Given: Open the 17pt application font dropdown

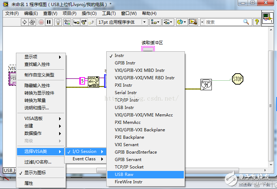Looking at the screenshot, I should pos(122,22).
